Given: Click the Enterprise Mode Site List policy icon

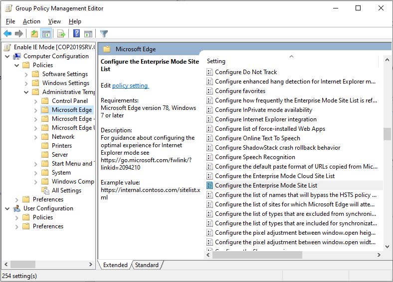Looking at the screenshot, I should click(x=209, y=186).
